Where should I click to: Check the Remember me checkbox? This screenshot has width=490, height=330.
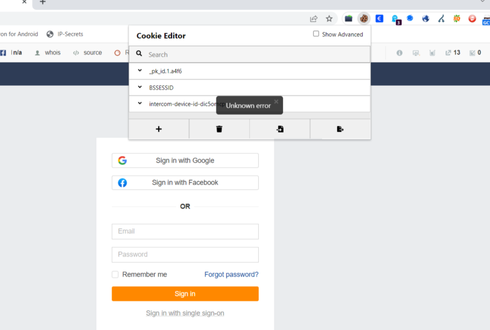coord(115,274)
